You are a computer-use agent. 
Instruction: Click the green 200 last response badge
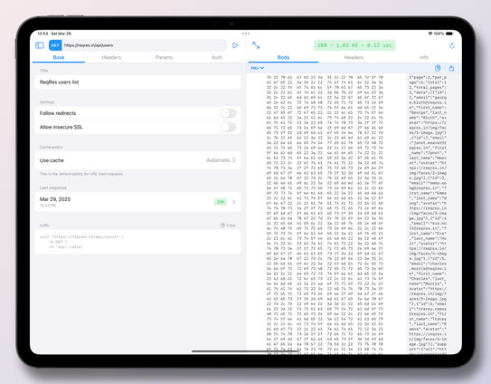[220, 202]
